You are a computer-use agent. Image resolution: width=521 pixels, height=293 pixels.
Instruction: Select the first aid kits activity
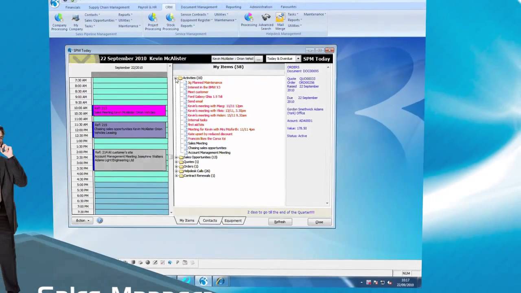196,125
